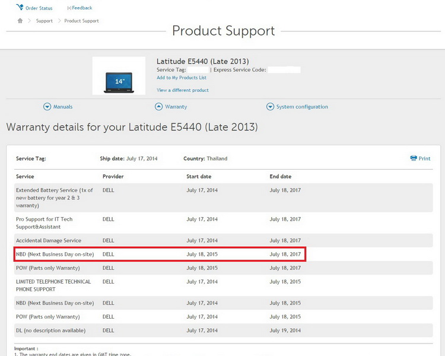
Task: Click Country Thailand text
Action: 205,158
